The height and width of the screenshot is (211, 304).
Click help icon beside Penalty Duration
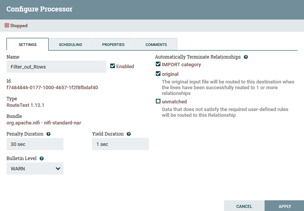49,134
